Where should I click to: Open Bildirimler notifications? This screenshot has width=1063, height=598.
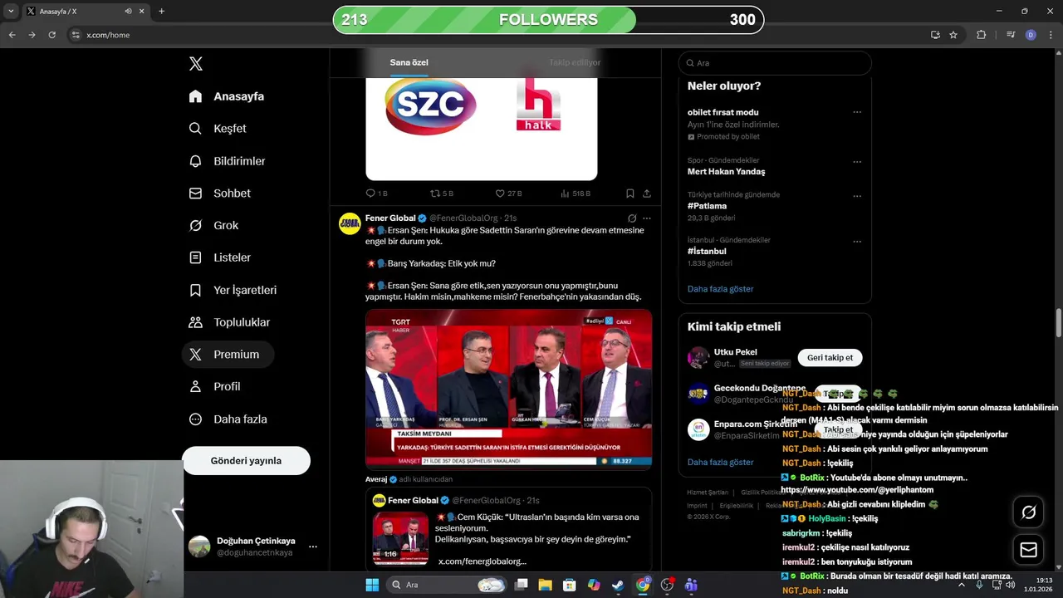pyautogui.click(x=227, y=161)
